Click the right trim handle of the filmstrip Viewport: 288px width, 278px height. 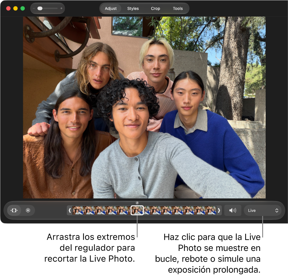pos(219,210)
